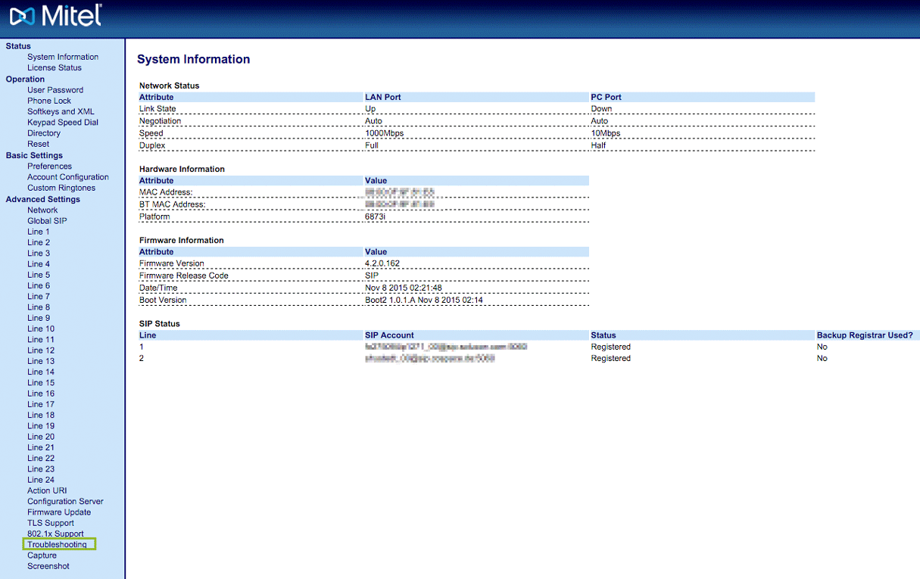This screenshot has width=920, height=579.
Task: Click the Mitel logo in header
Action: (x=55, y=17)
